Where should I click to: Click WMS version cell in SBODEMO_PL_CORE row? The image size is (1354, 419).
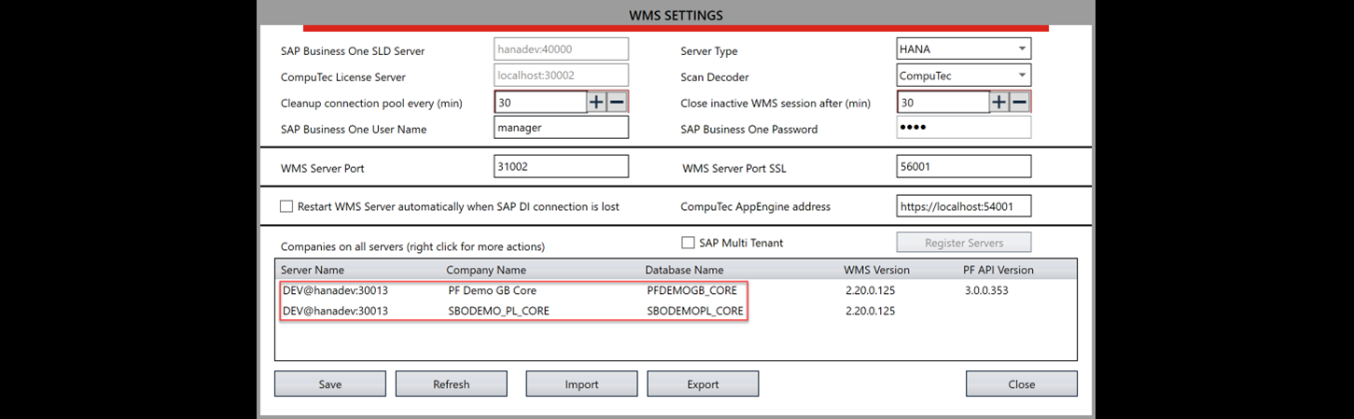[x=871, y=311]
